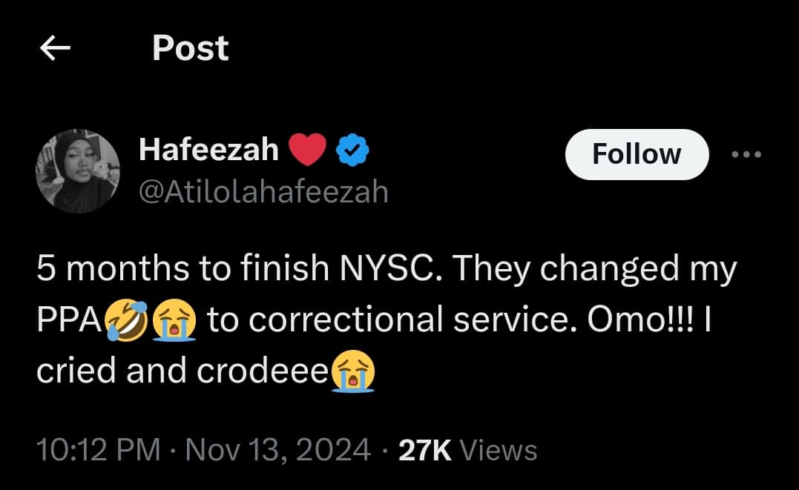
Task: Click the 10:12 PM timestamp
Action: click(x=99, y=450)
